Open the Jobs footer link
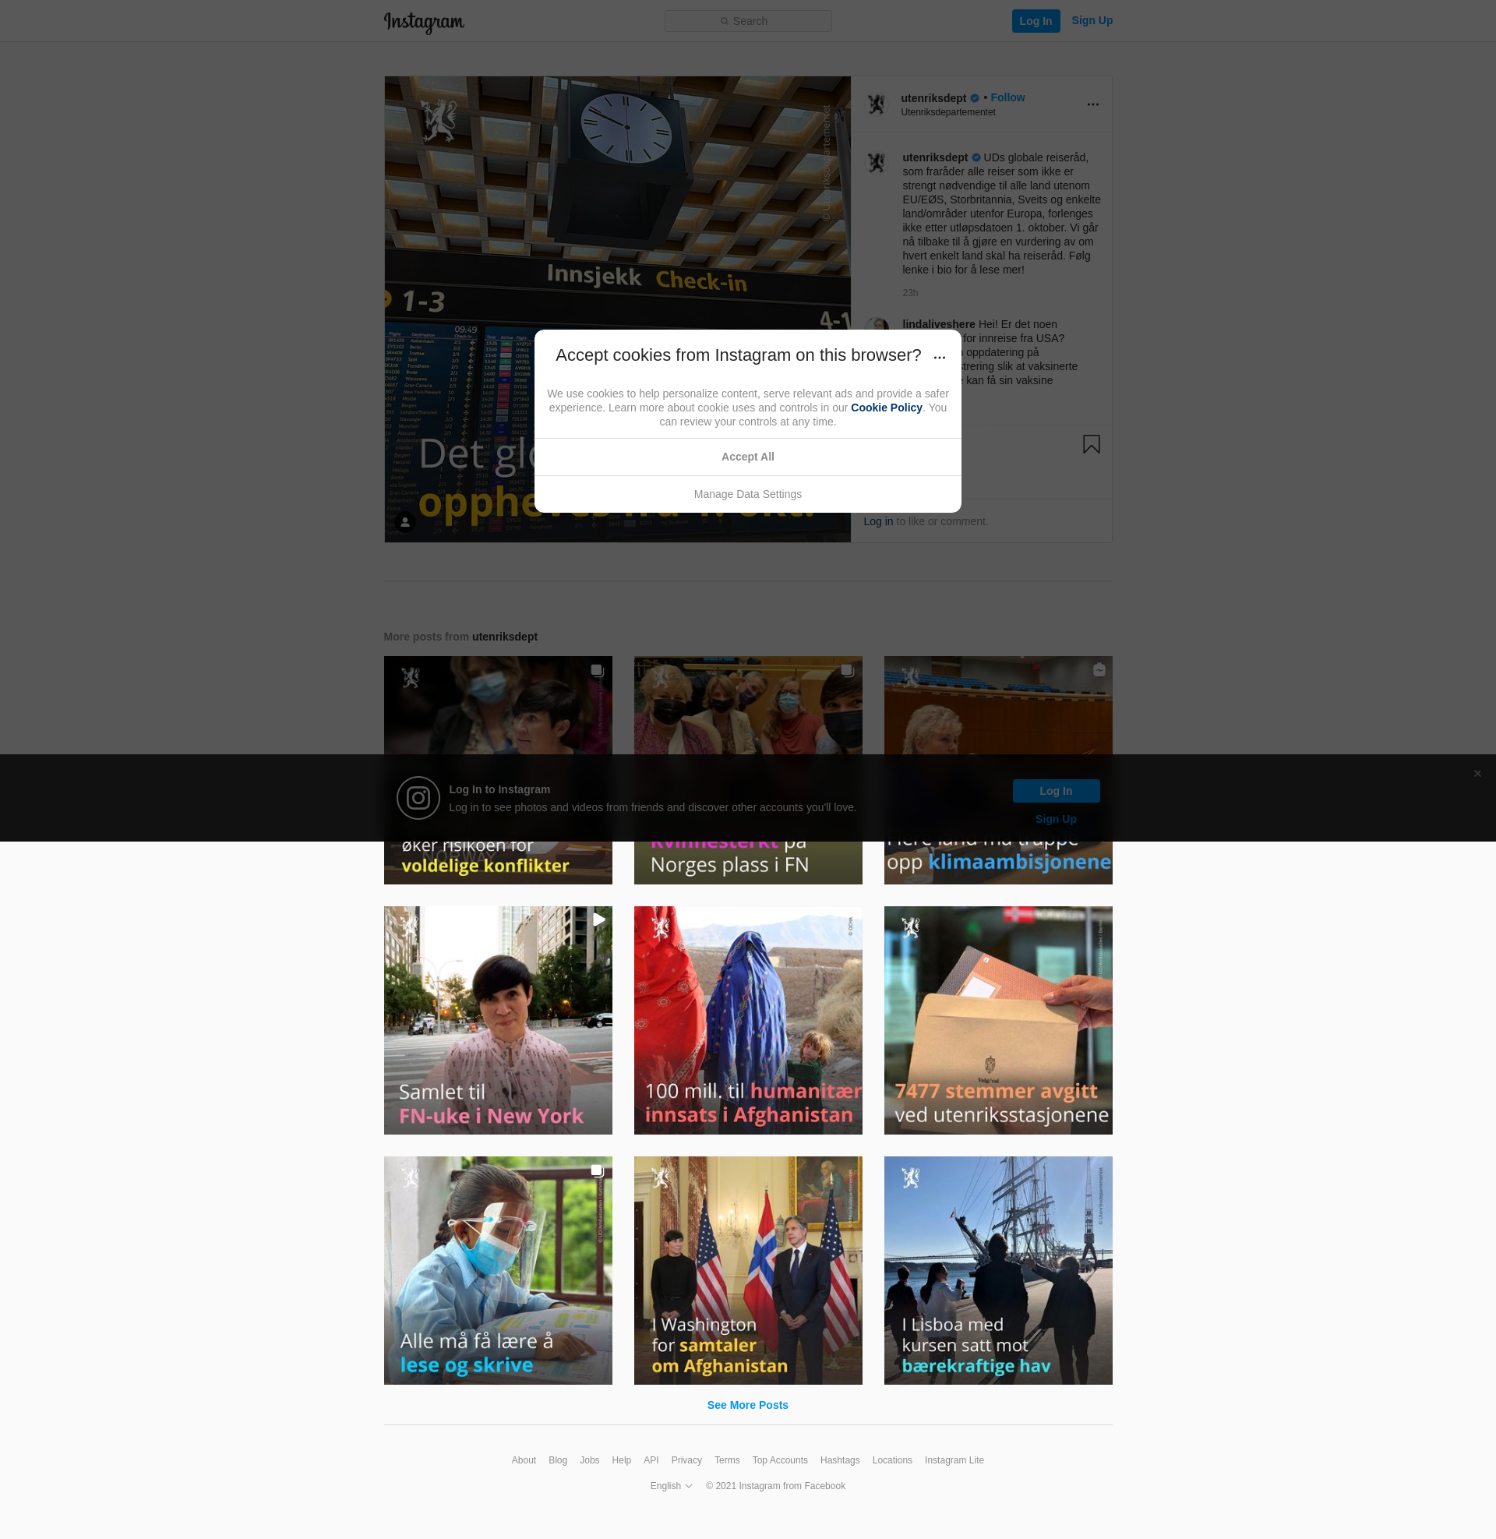1496x1539 pixels. click(x=589, y=1460)
